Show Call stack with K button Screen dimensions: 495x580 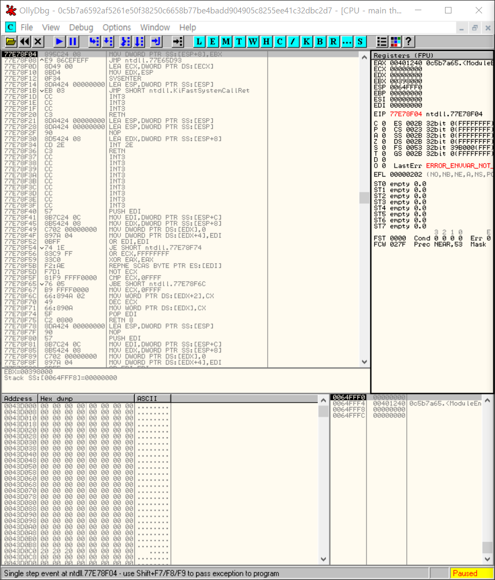point(306,41)
